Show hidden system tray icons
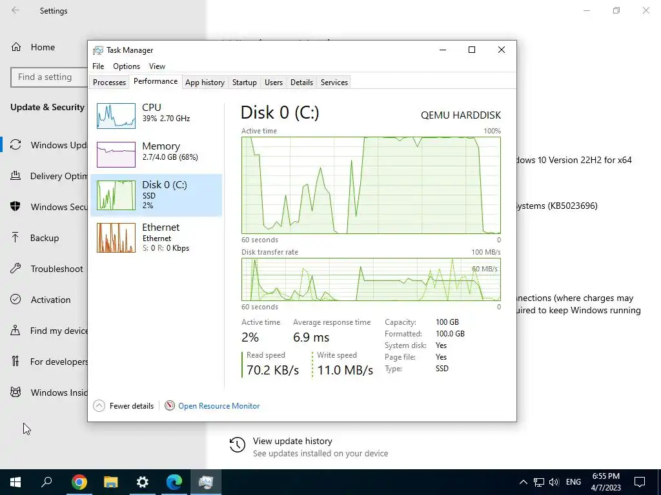The width and height of the screenshot is (661, 495). [x=523, y=482]
